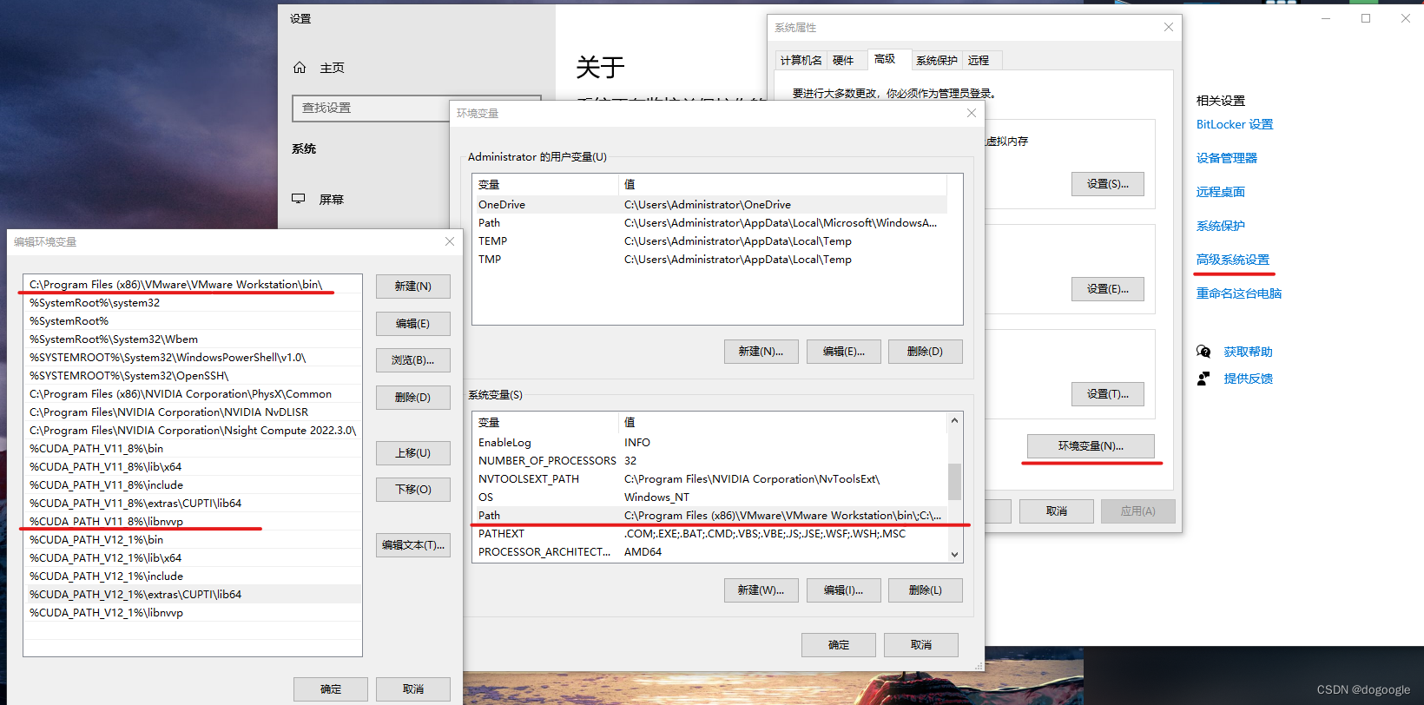Open 系统保护 link in related settings

click(1221, 226)
